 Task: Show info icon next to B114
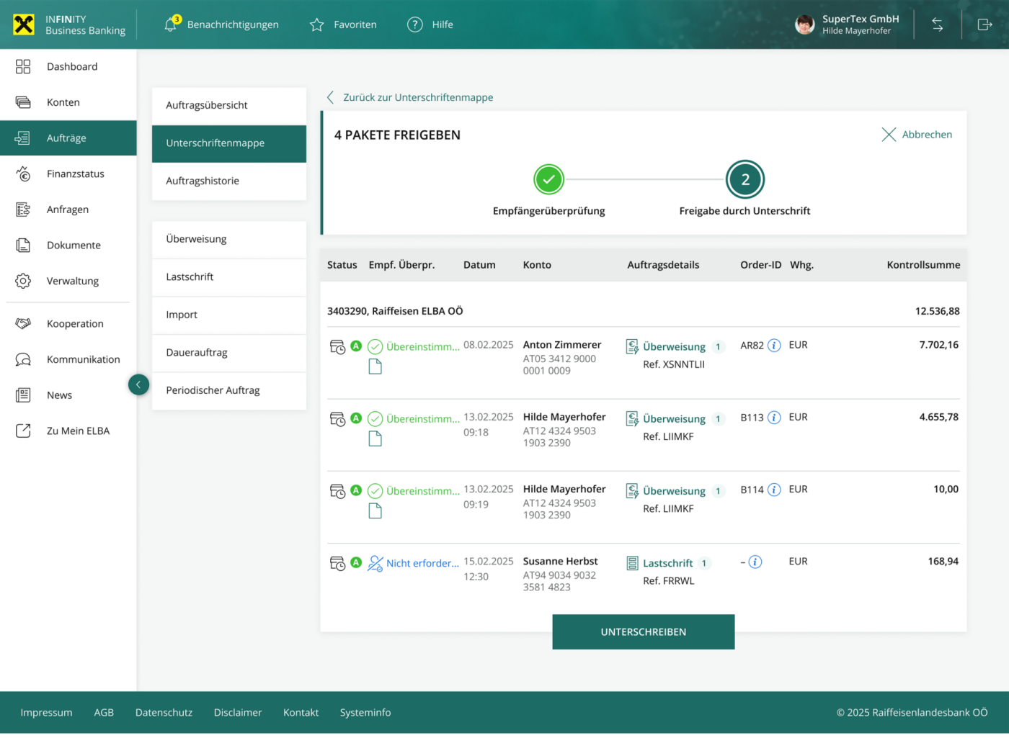click(x=774, y=490)
